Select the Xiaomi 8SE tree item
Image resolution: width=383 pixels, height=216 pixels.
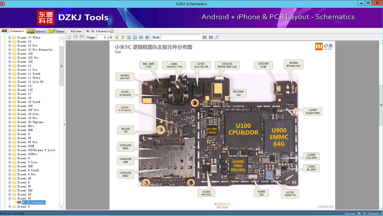[25, 166]
